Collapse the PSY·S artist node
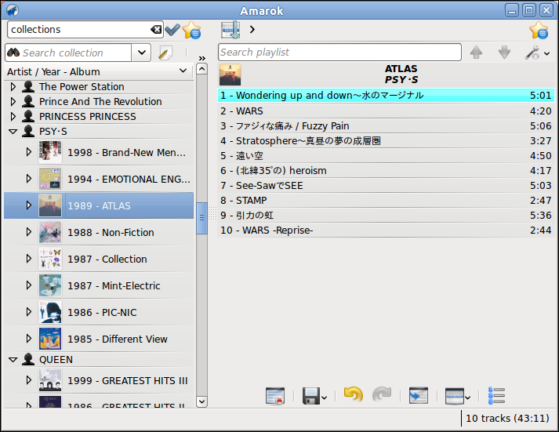Image resolution: width=559 pixels, height=432 pixels. (13, 132)
